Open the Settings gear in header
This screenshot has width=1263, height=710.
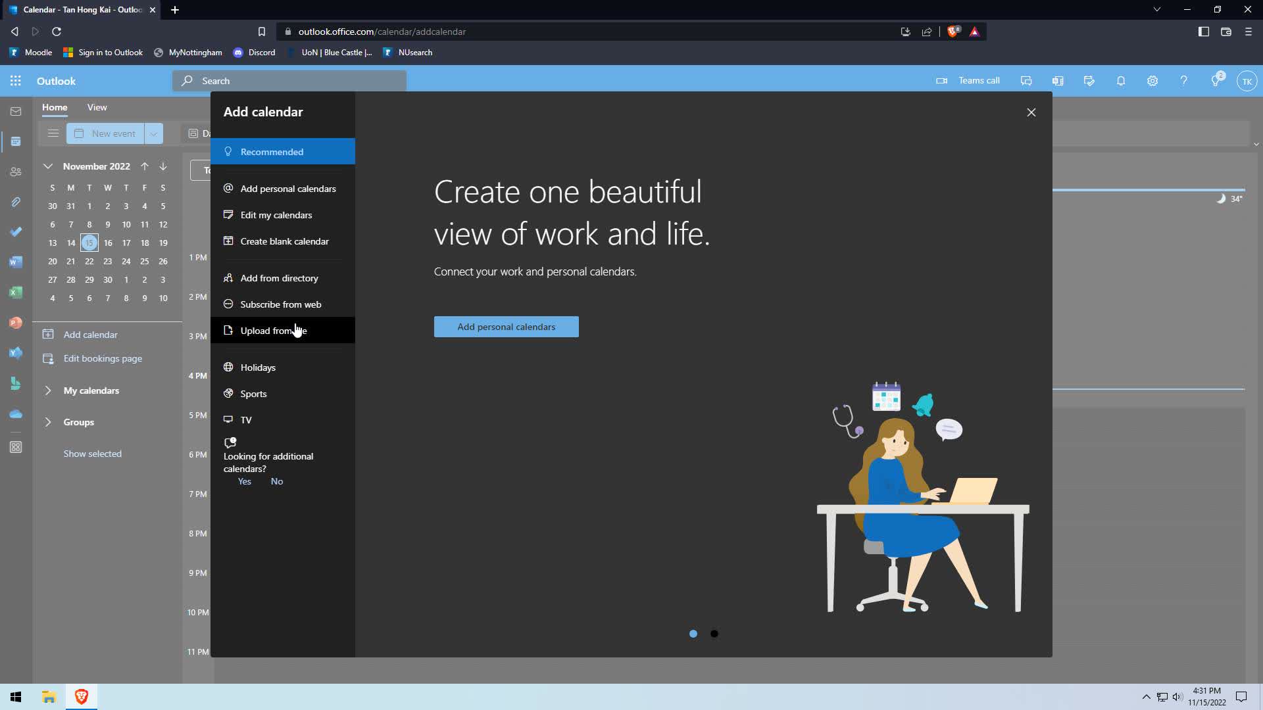[1152, 81]
